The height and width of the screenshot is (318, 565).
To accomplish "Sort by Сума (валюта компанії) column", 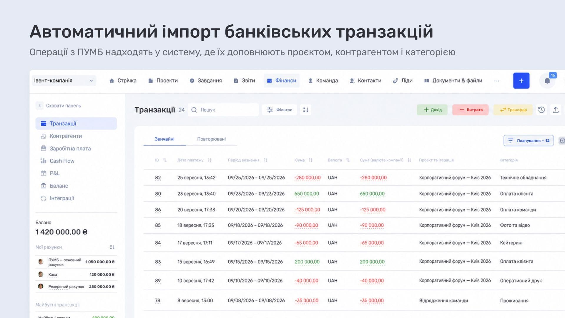I will click(x=409, y=160).
